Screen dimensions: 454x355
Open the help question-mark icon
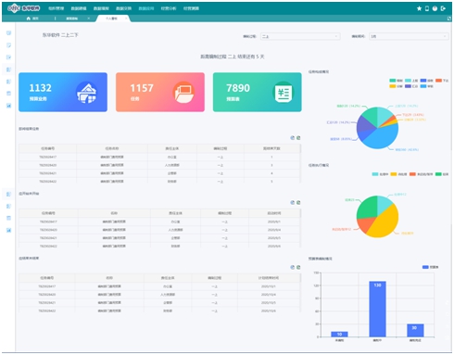coord(435,8)
